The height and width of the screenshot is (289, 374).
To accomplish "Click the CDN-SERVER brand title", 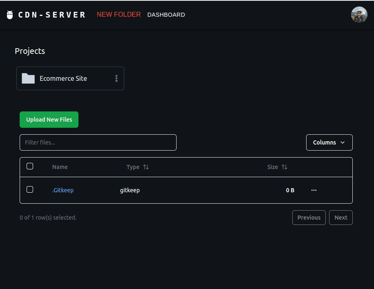I will pos(52,15).
